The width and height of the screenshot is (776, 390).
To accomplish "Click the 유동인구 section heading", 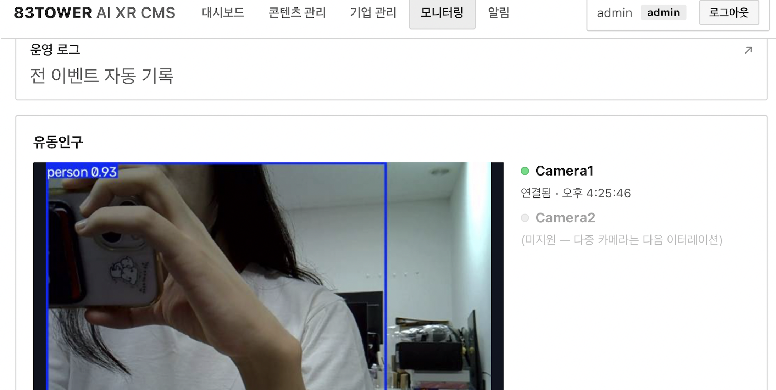I will pyautogui.click(x=58, y=142).
